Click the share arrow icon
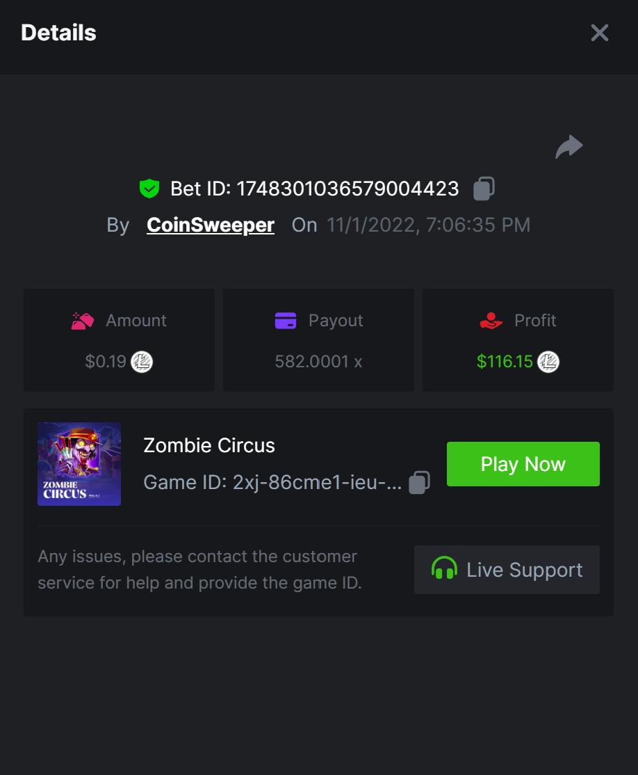Image resolution: width=638 pixels, height=775 pixels. [569, 147]
